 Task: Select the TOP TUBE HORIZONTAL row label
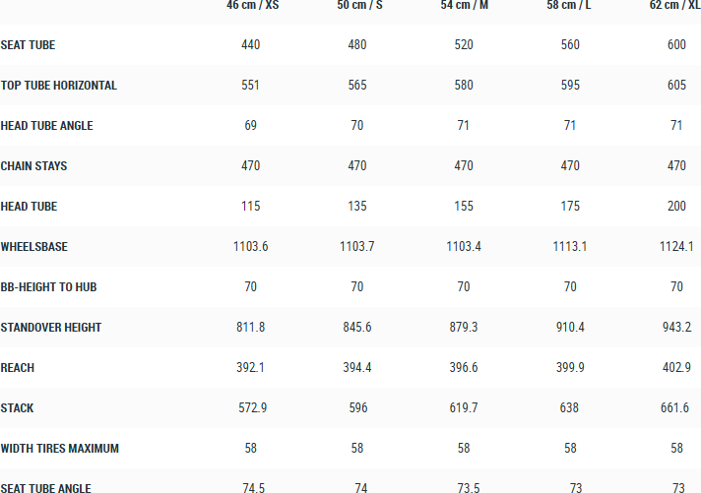[59, 86]
